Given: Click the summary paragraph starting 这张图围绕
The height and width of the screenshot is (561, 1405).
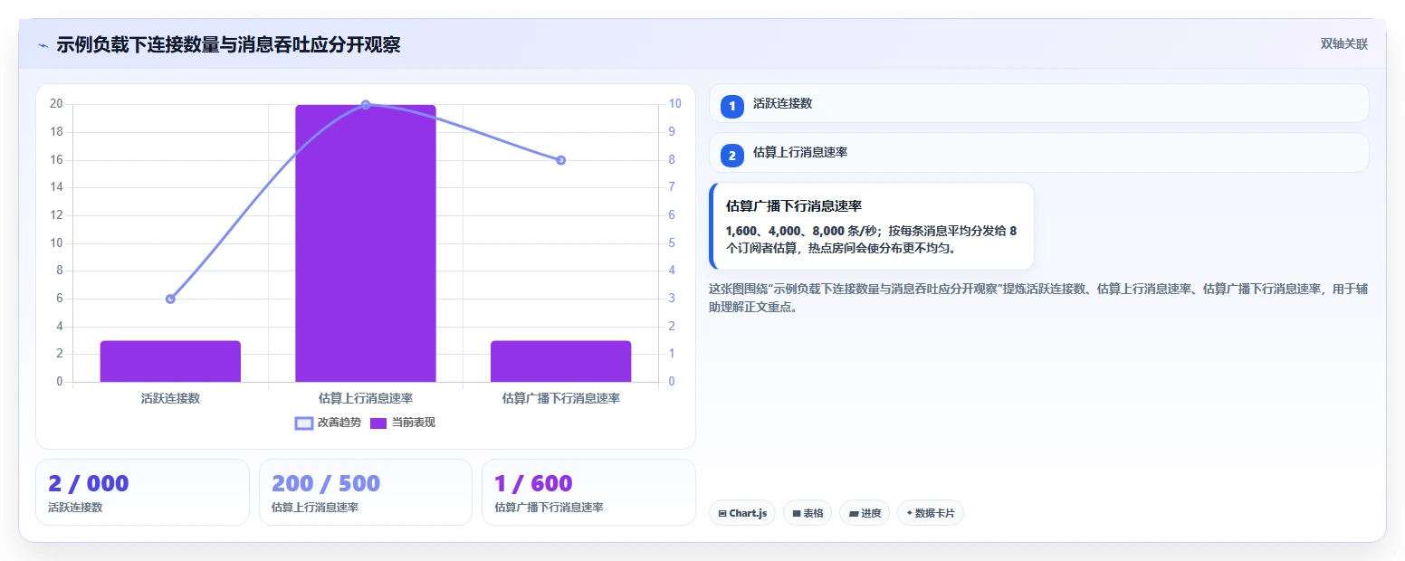Looking at the screenshot, I should coord(1038,298).
